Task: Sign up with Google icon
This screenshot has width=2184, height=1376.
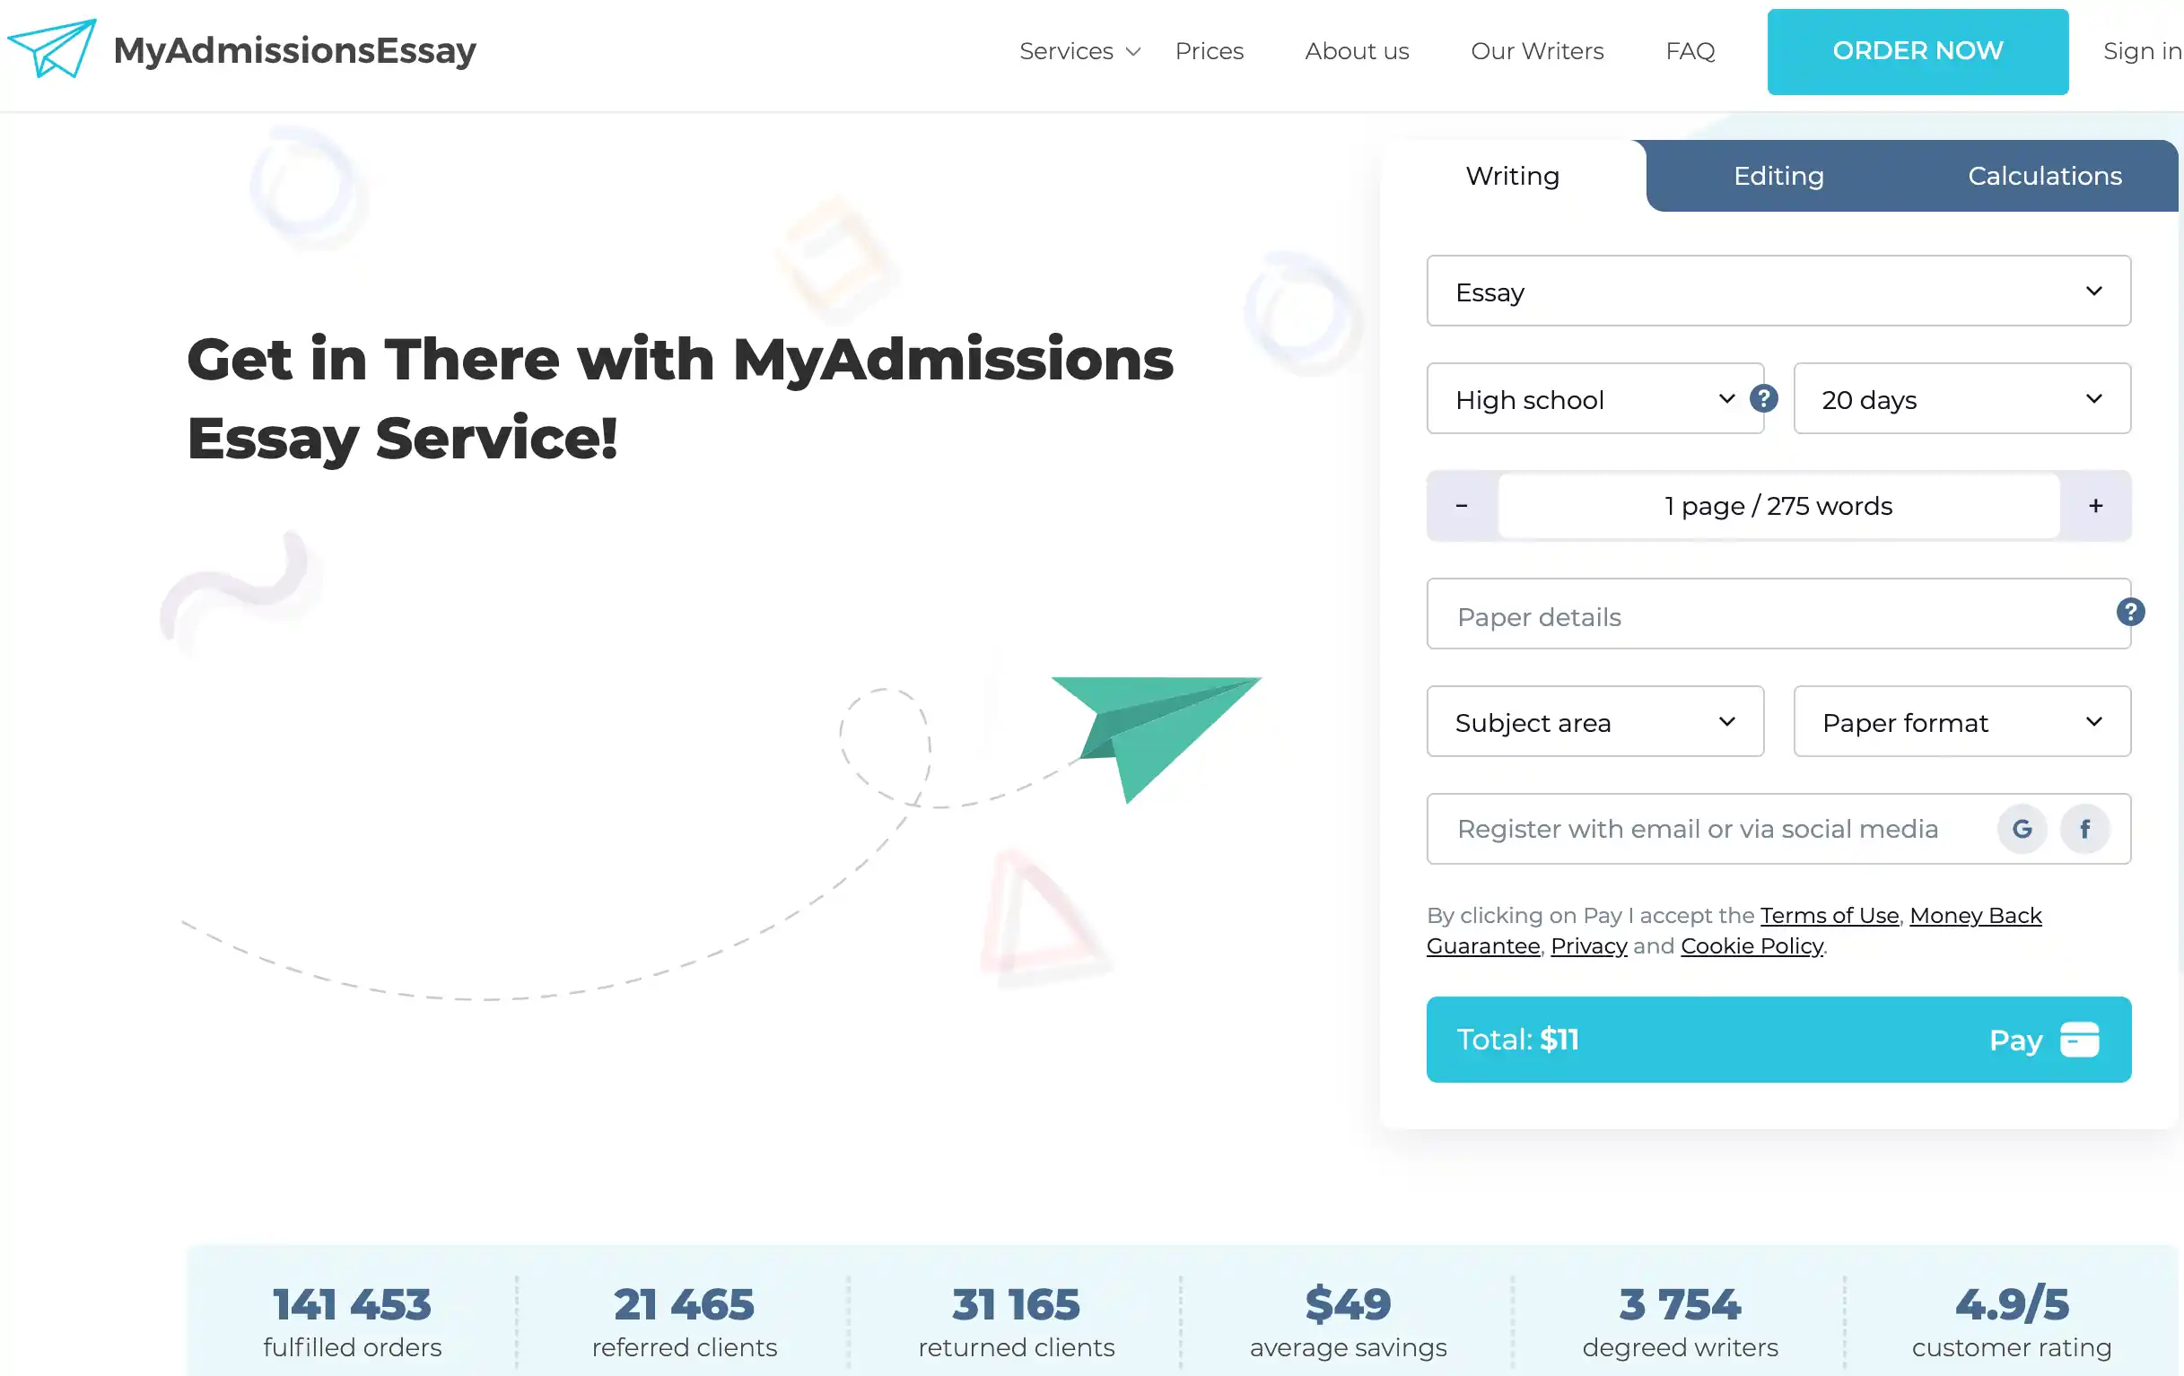Action: tap(2022, 829)
